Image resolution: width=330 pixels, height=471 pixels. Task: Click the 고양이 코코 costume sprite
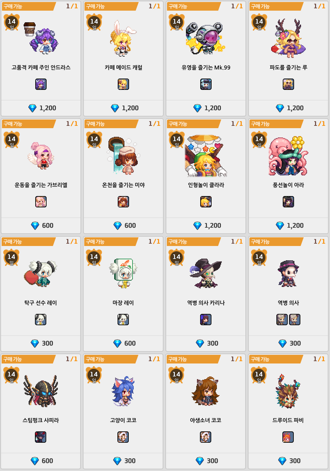(123, 391)
